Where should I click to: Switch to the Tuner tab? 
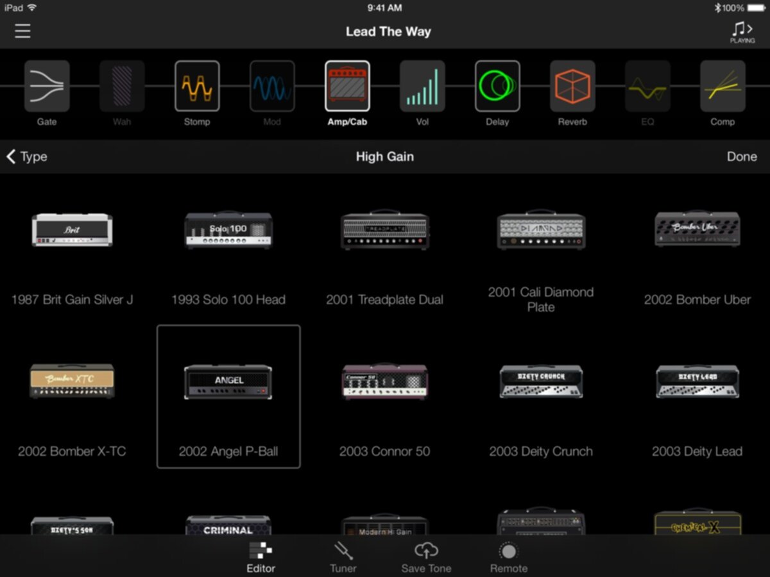point(343,556)
